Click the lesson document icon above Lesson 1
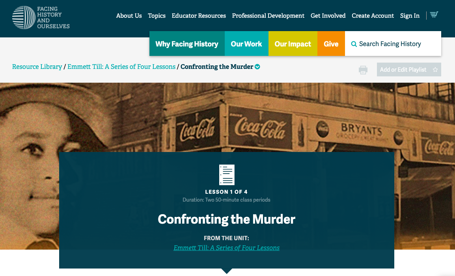This screenshot has width=455, height=276. [x=226, y=174]
